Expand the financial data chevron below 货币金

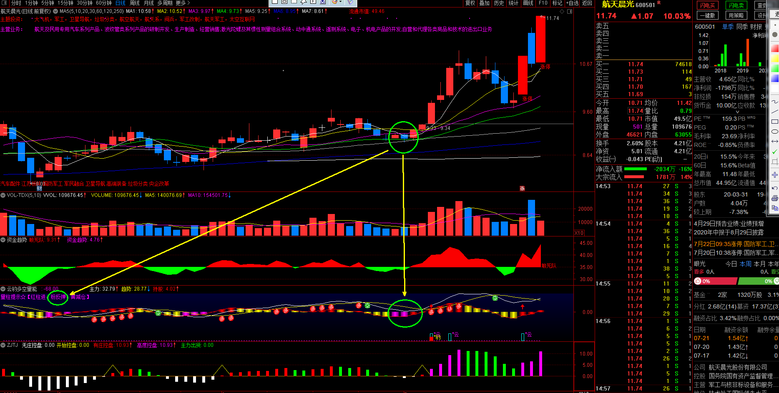737,112
